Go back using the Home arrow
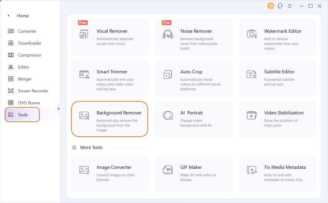This screenshot has width=328, height=203. (9, 16)
